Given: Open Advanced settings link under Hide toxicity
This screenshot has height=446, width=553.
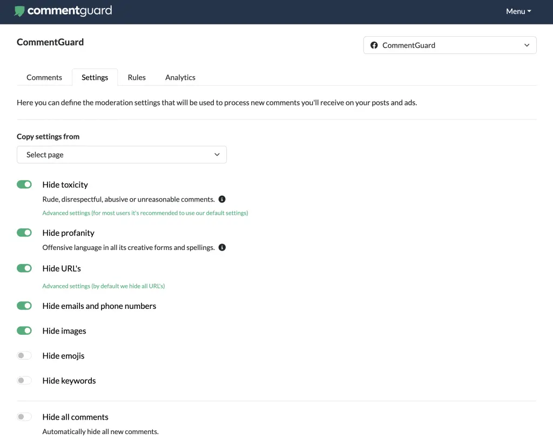Looking at the screenshot, I should point(145,213).
